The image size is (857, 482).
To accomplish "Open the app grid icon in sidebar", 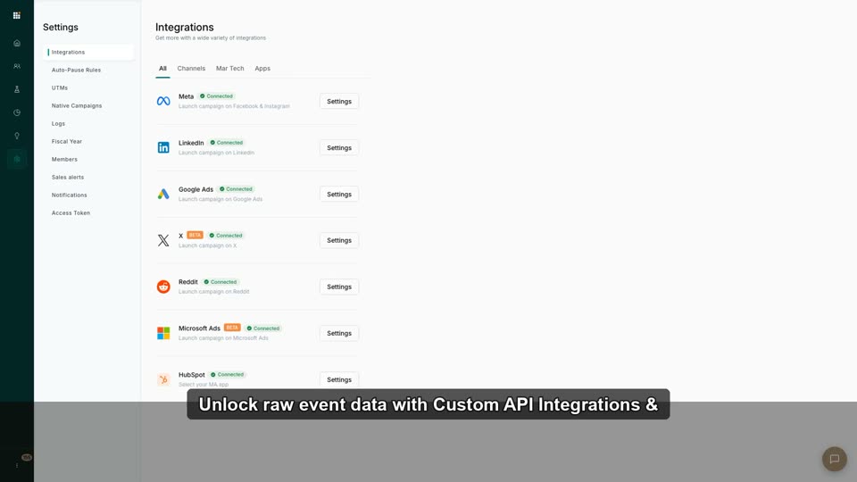I will [x=16, y=15].
